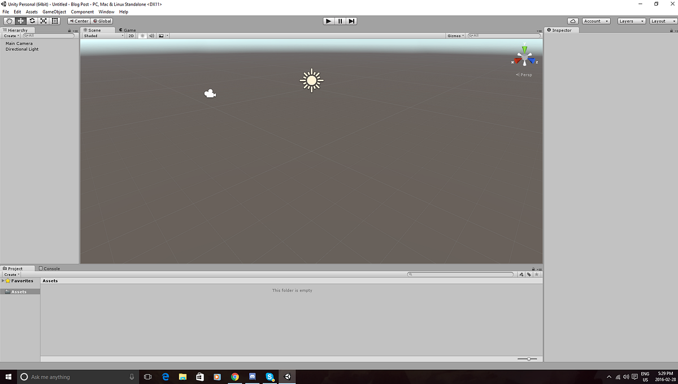The width and height of the screenshot is (678, 384).
Task: Toggle scene lighting in the Scene view
Action: pyautogui.click(x=142, y=36)
